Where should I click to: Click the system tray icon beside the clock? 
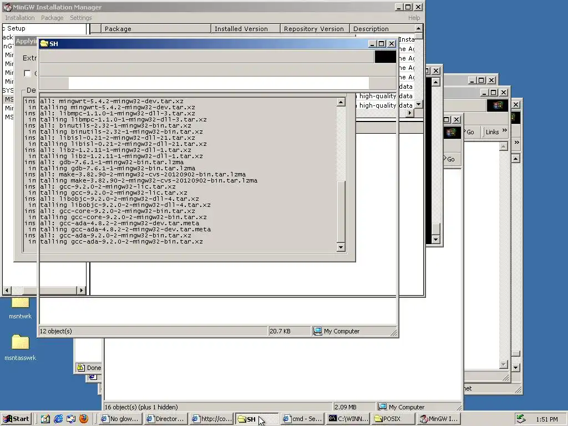[x=521, y=419]
